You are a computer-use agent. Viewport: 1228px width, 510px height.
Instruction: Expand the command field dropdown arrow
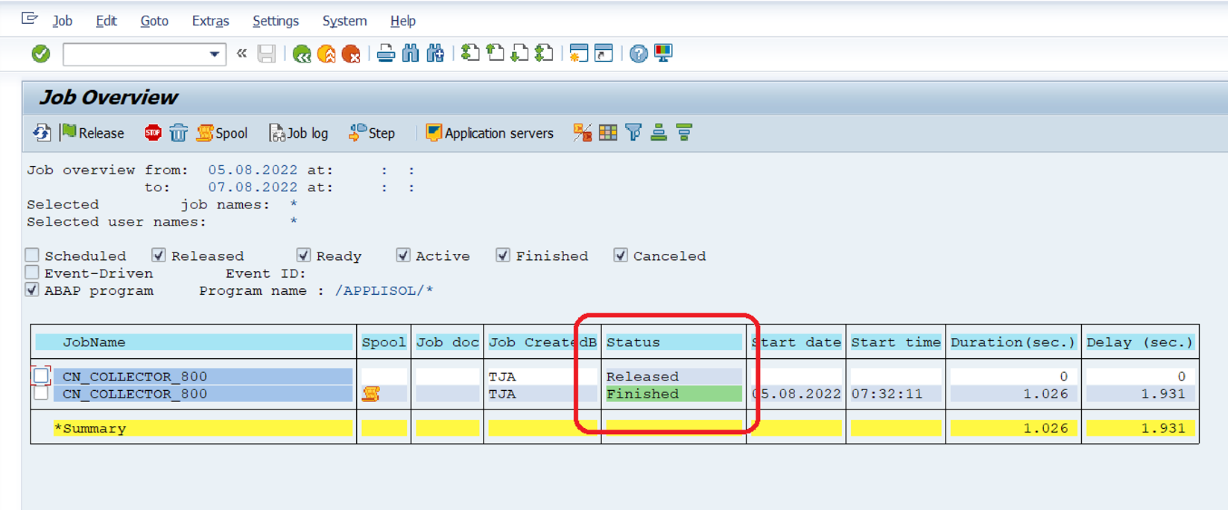(x=214, y=54)
